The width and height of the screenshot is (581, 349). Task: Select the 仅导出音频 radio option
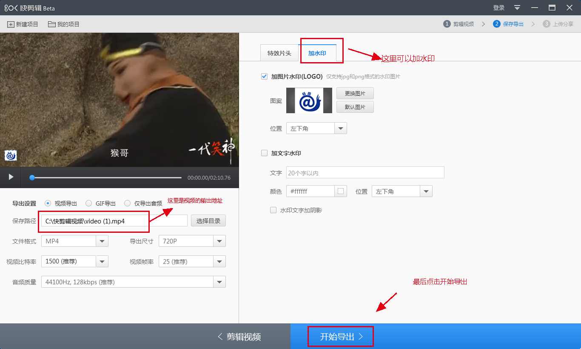(127, 203)
